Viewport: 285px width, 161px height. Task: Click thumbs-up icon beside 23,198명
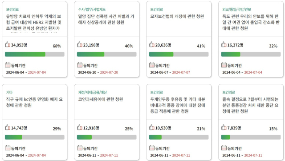[80, 44]
